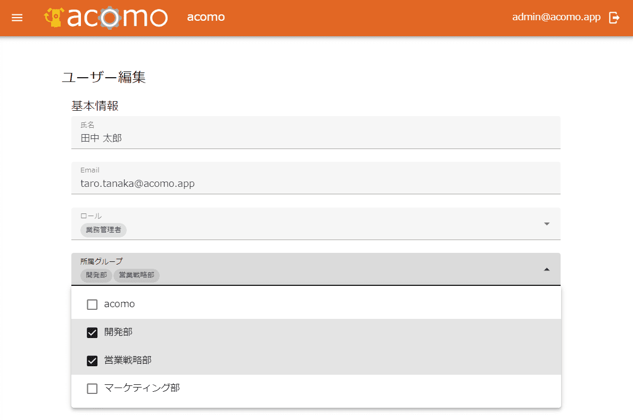Open the hamburger navigation menu
633x420 pixels.
(17, 18)
